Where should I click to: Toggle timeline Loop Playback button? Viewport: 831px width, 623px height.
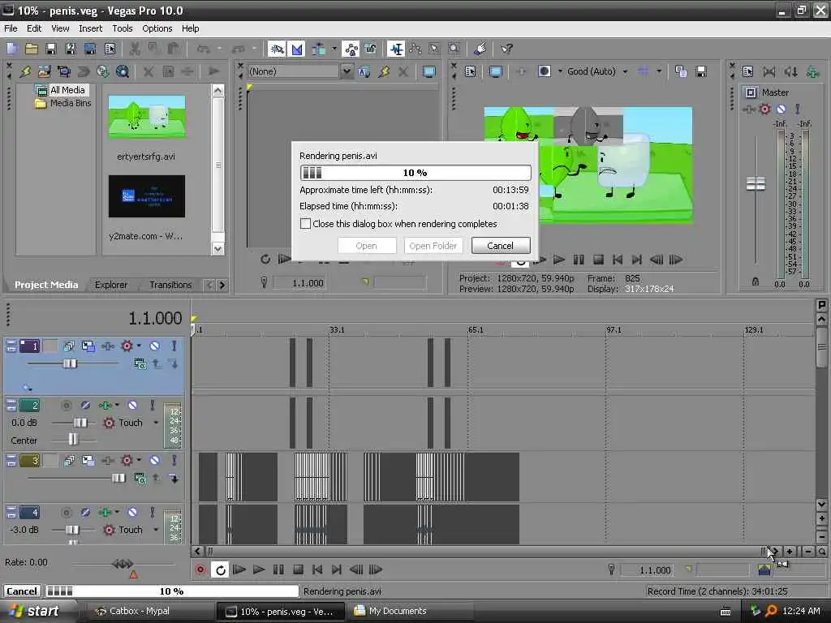point(220,570)
